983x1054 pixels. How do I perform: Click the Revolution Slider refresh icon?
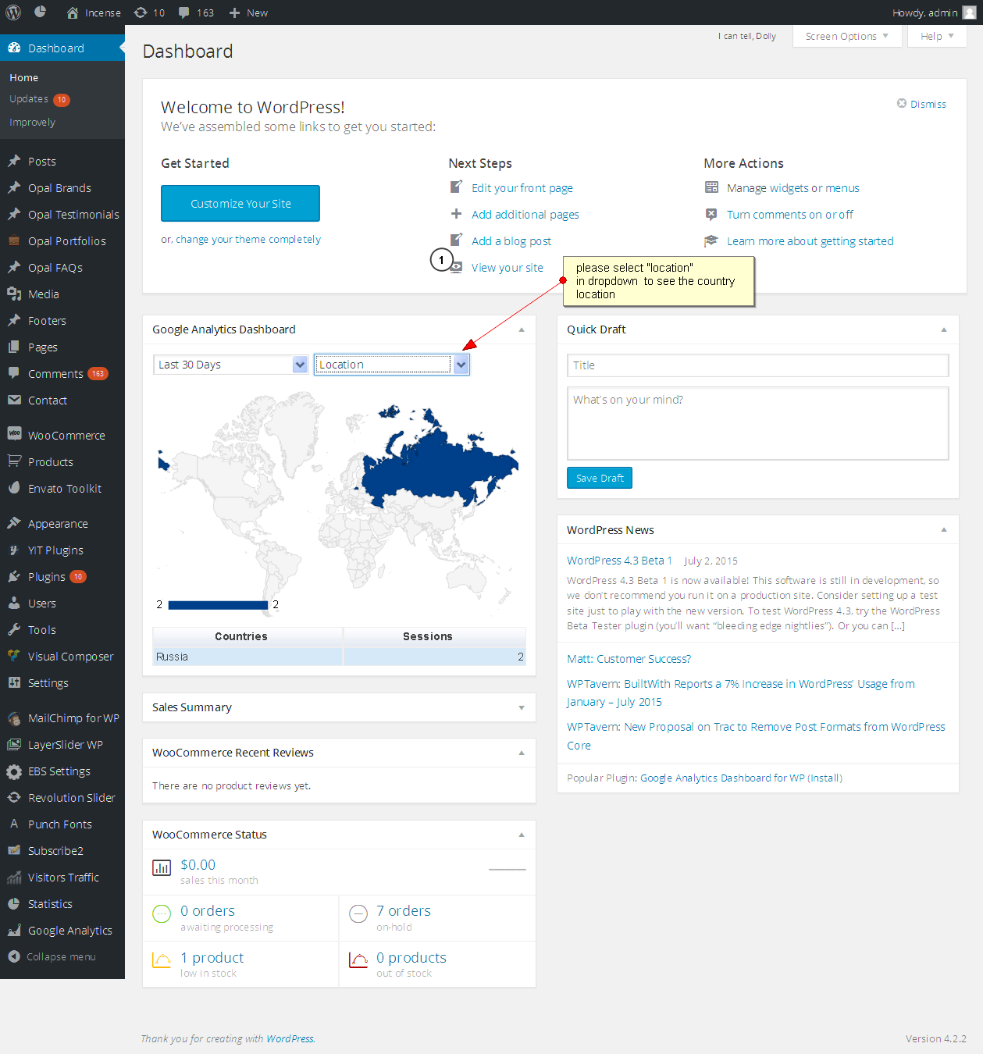(14, 797)
